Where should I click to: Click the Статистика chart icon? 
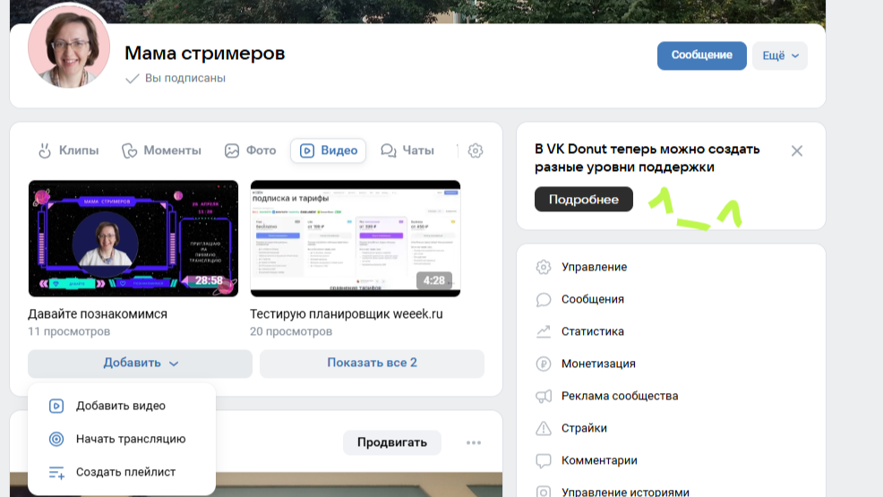[544, 331]
